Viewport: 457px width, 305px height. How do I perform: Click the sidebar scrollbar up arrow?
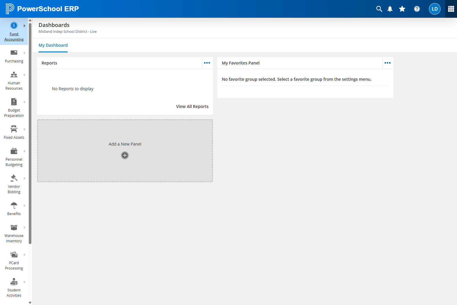point(30,20)
